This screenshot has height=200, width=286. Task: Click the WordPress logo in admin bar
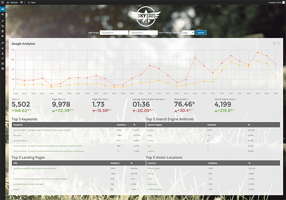(3, 2)
